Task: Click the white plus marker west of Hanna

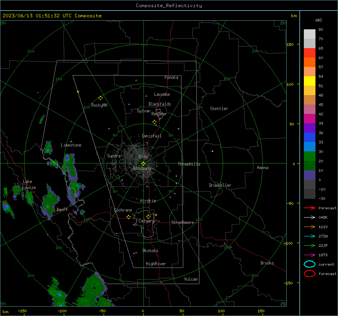Action: (212, 151)
